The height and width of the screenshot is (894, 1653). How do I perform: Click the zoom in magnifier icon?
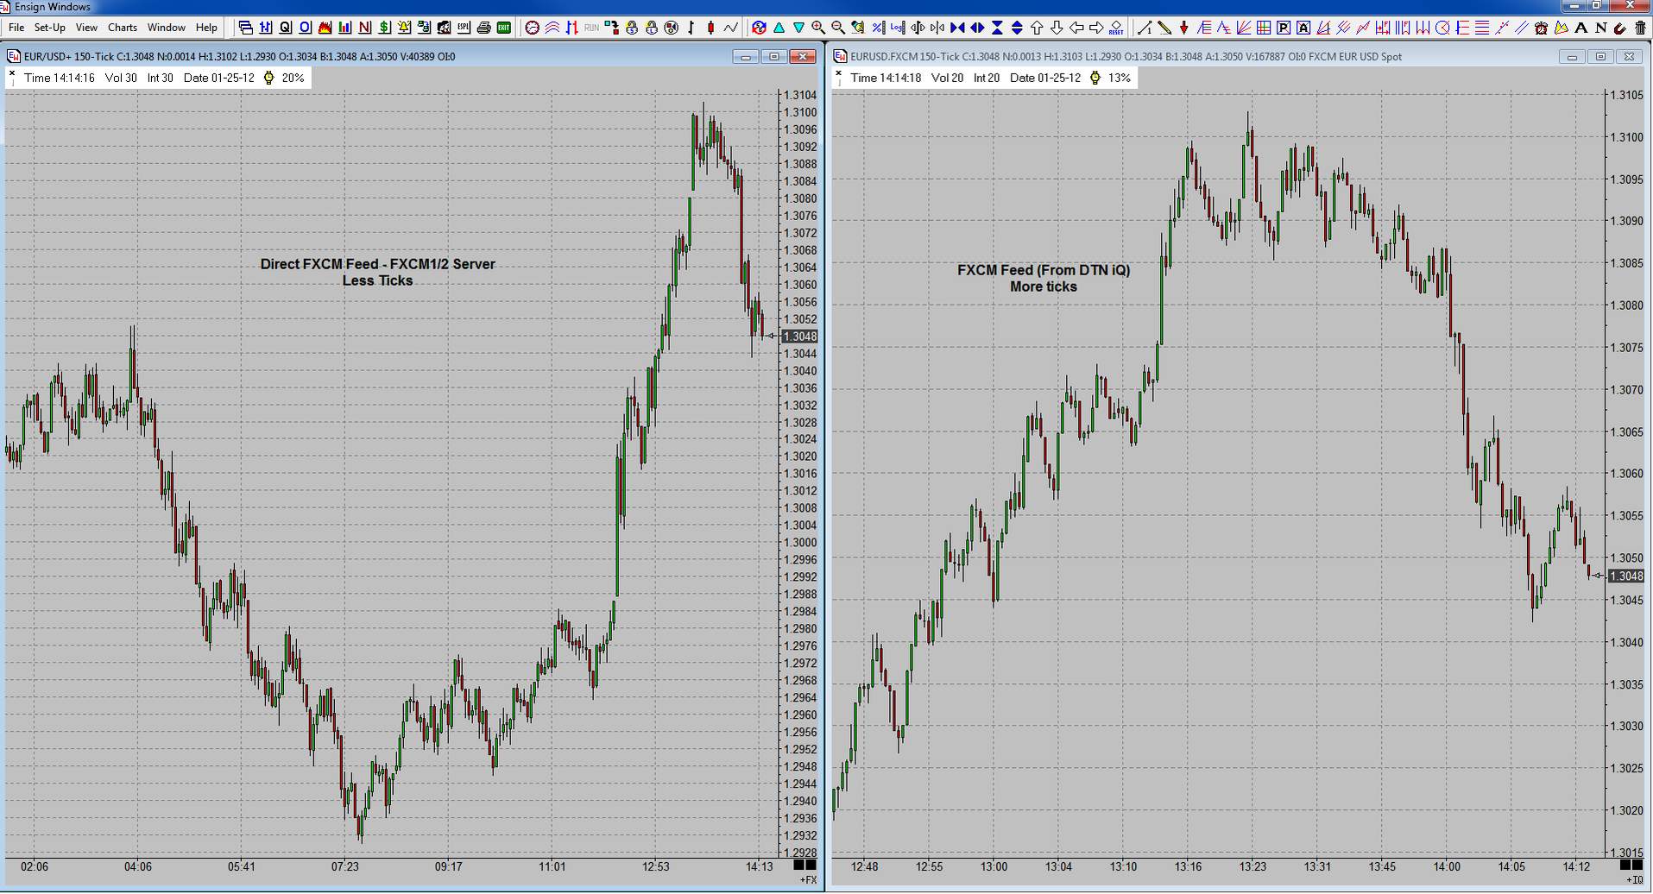[x=818, y=28]
